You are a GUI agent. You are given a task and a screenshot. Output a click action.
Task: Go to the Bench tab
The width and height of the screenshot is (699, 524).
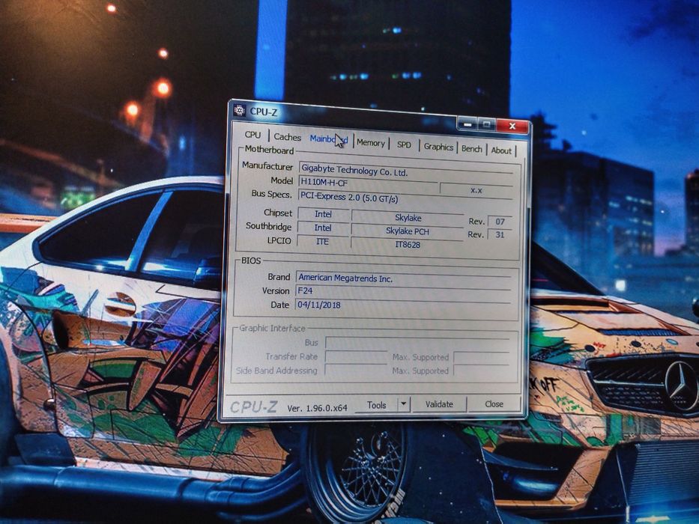click(472, 149)
